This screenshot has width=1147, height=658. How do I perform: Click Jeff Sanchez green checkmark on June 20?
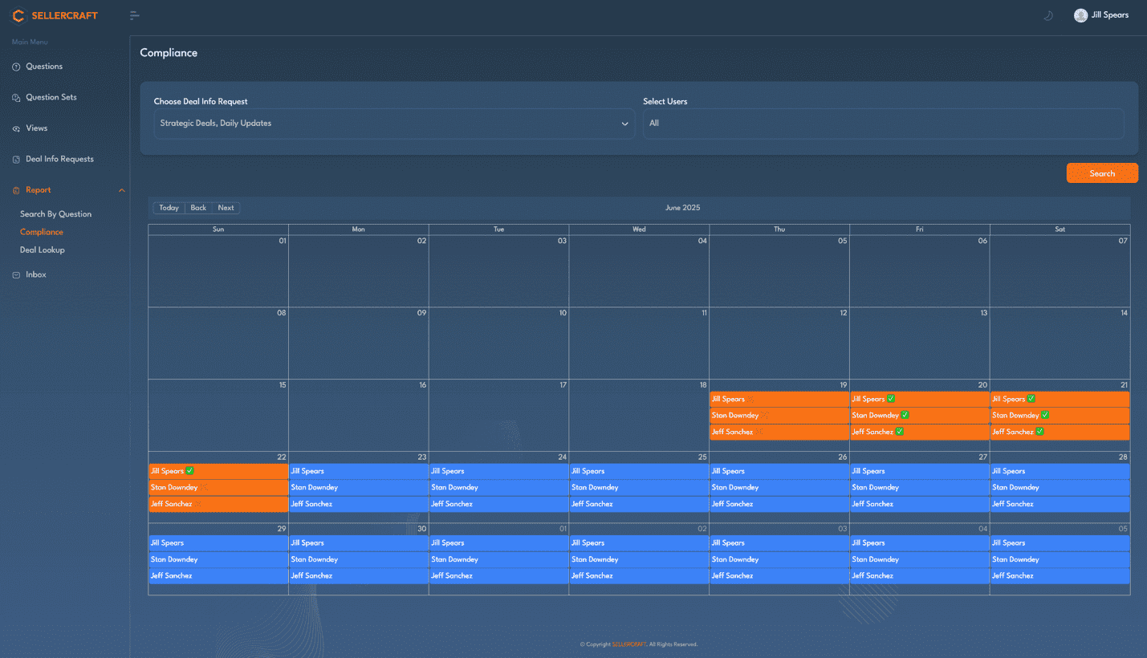click(x=900, y=432)
